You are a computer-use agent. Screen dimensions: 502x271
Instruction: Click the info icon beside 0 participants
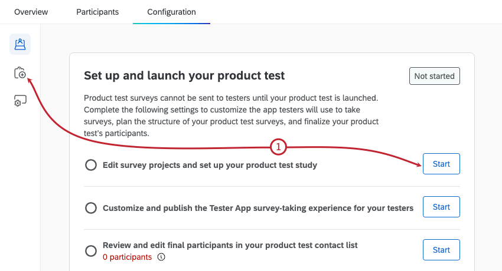coord(161,257)
